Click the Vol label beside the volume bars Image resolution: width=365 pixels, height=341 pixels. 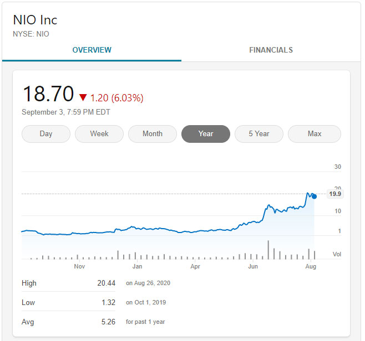[337, 254]
